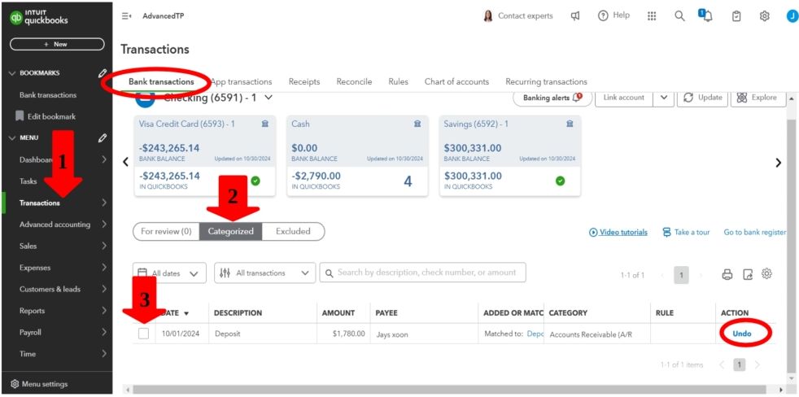Edit bookmarks with the pencil icon
Image resolution: width=799 pixels, height=397 pixels.
103,73
